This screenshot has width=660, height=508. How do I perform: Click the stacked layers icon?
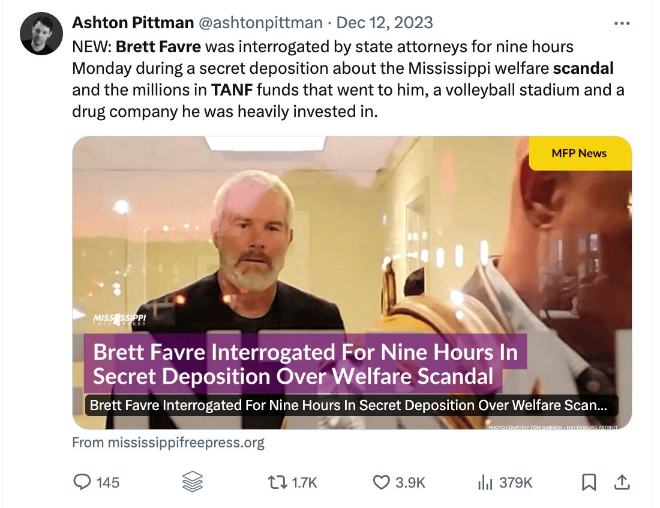(193, 482)
